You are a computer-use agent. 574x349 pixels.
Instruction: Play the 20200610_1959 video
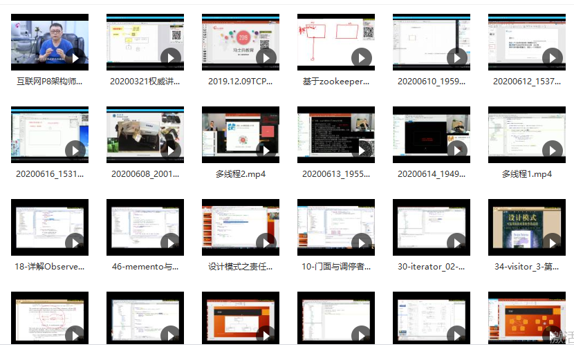point(457,58)
